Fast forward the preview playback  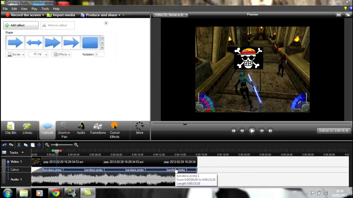[x=262, y=131]
